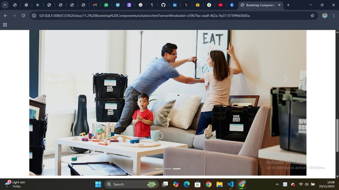Switch to the green swirl icon tab
This screenshot has width=339, height=190.
pos(209,5)
